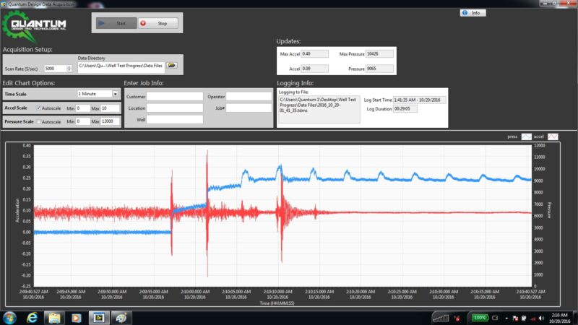Click the Time (HH:MM:SS) axis label
The image size is (578, 325).
[277, 303]
